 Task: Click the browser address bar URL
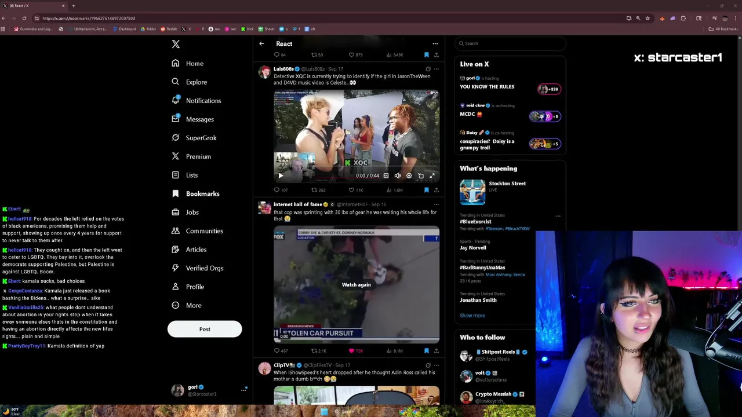[88, 19]
